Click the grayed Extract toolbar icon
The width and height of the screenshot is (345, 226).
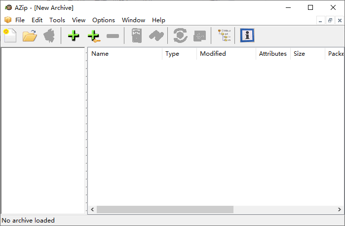(x=49, y=36)
